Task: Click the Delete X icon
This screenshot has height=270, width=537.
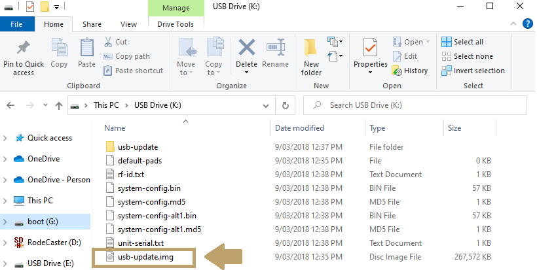Action: click(247, 47)
